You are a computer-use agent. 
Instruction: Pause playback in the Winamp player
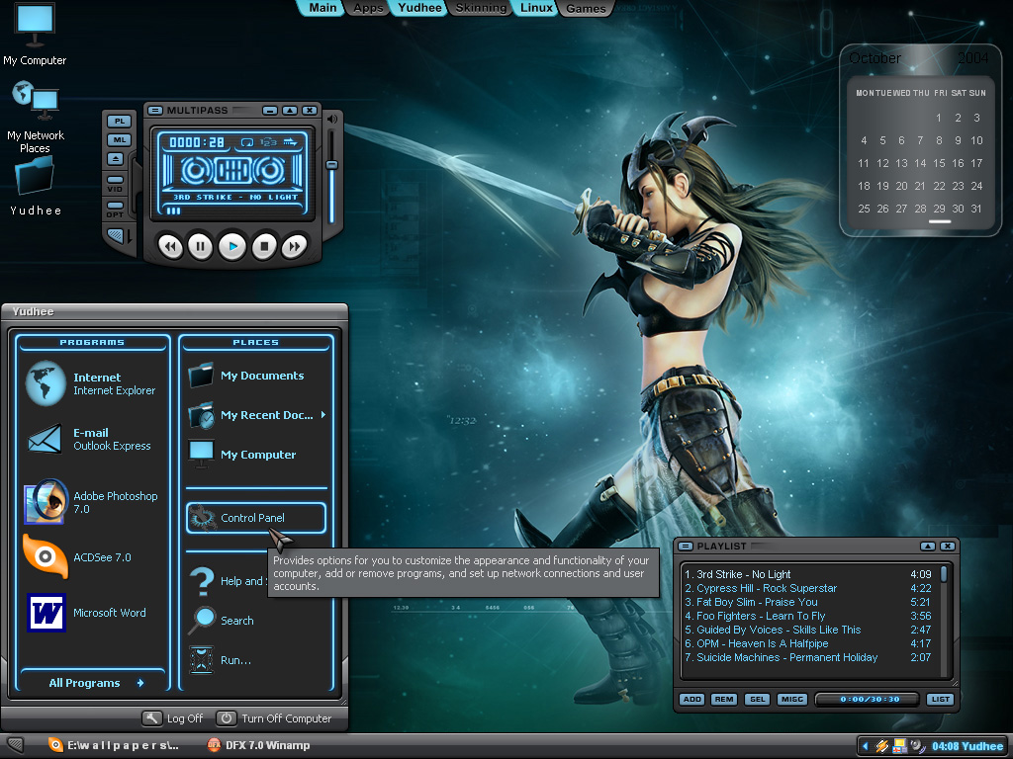point(201,246)
